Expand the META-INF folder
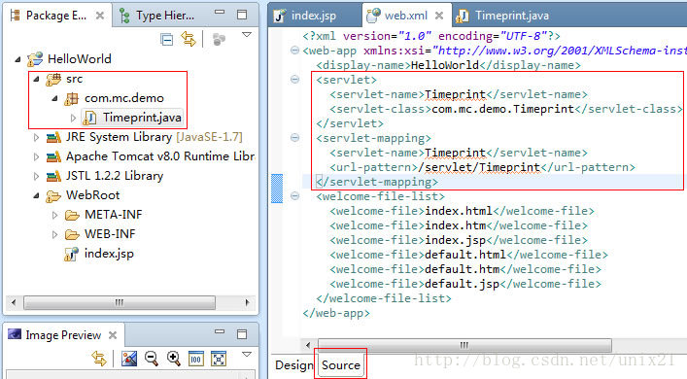The width and height of the screenshot is (687, 379). [x=54, y=215]
